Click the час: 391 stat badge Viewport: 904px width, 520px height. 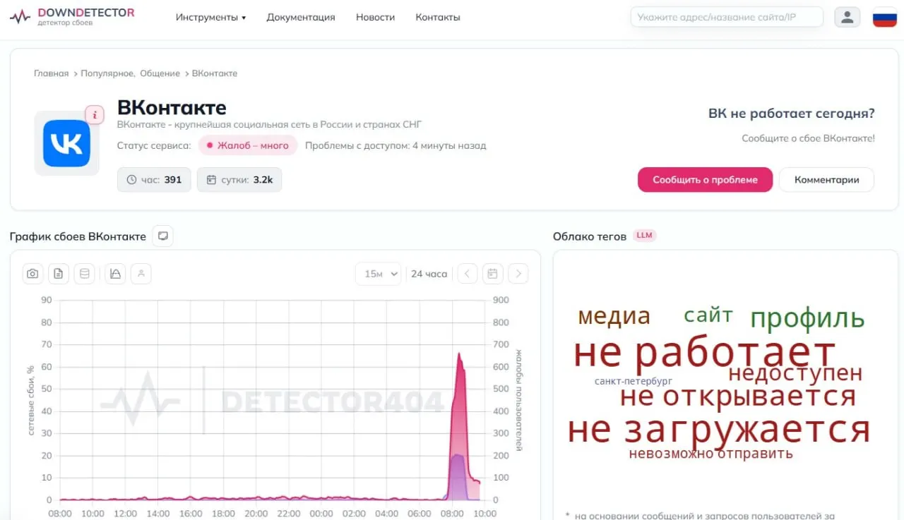(154, 180)
